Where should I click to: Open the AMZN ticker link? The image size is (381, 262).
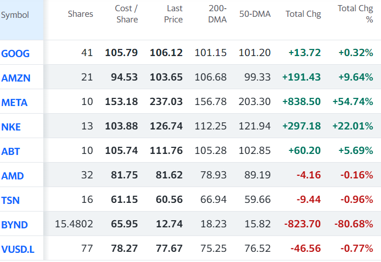click(x=16, y=78)
